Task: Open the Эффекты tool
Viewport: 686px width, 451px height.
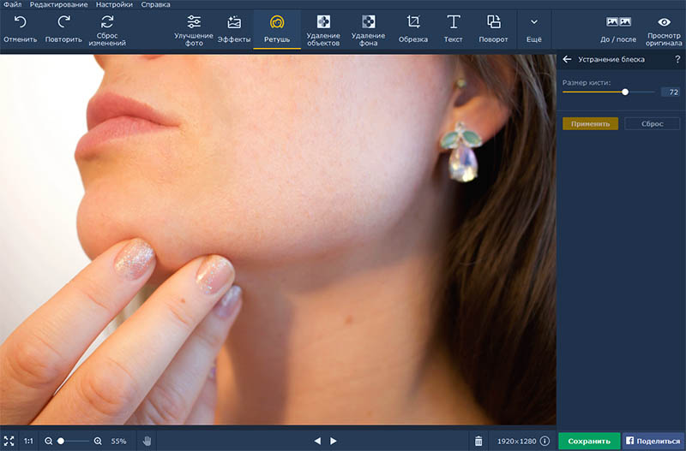Action: pos(233,23)
